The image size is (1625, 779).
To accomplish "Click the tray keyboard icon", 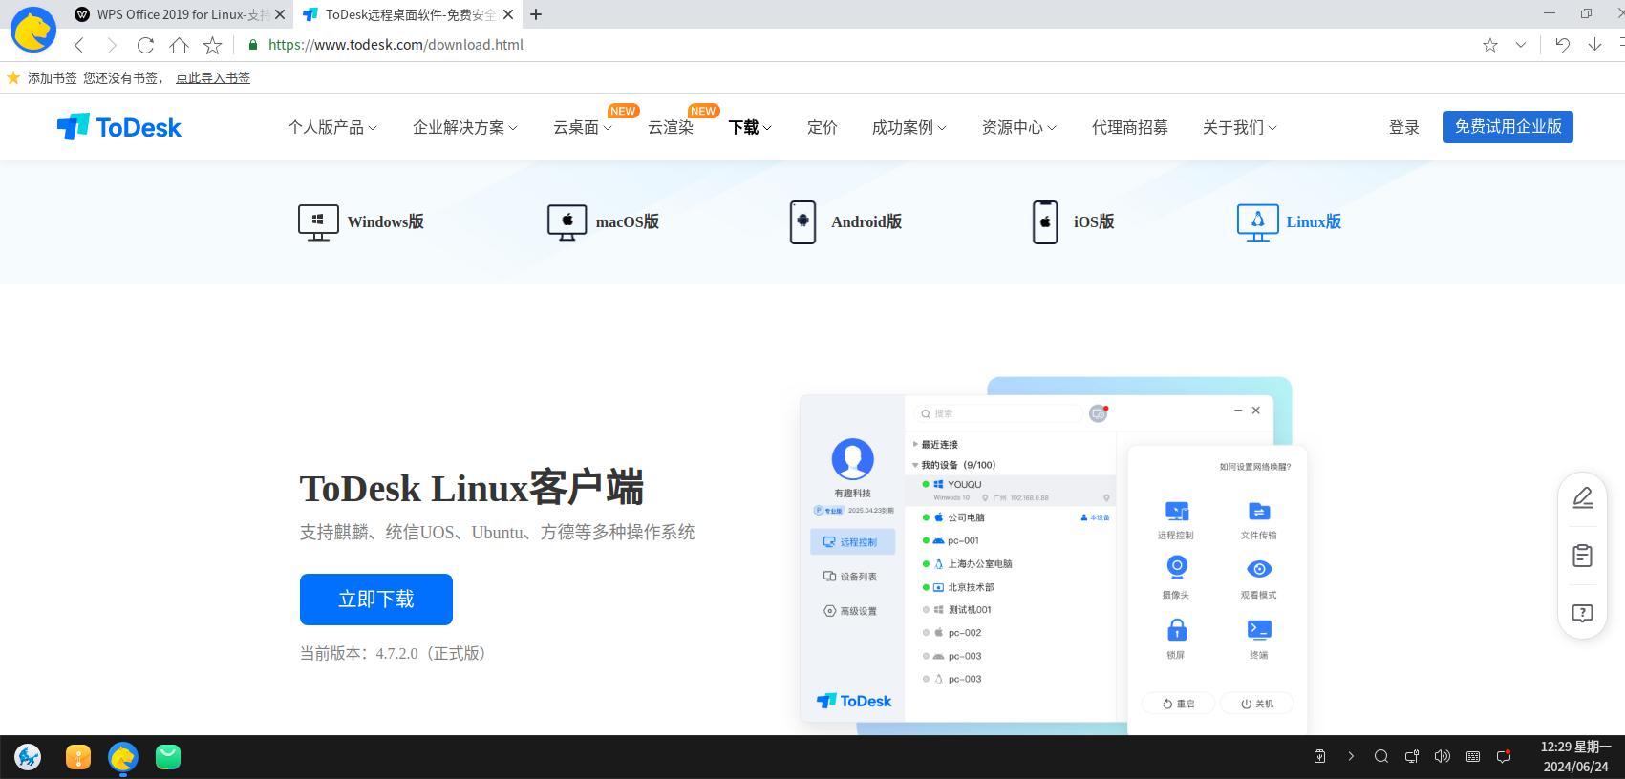I will [1473, 757].
